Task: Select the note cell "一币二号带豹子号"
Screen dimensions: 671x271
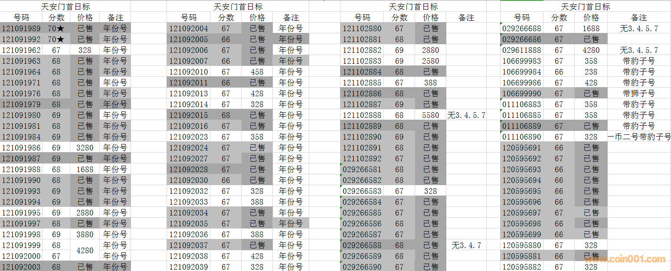Action: 639,137
